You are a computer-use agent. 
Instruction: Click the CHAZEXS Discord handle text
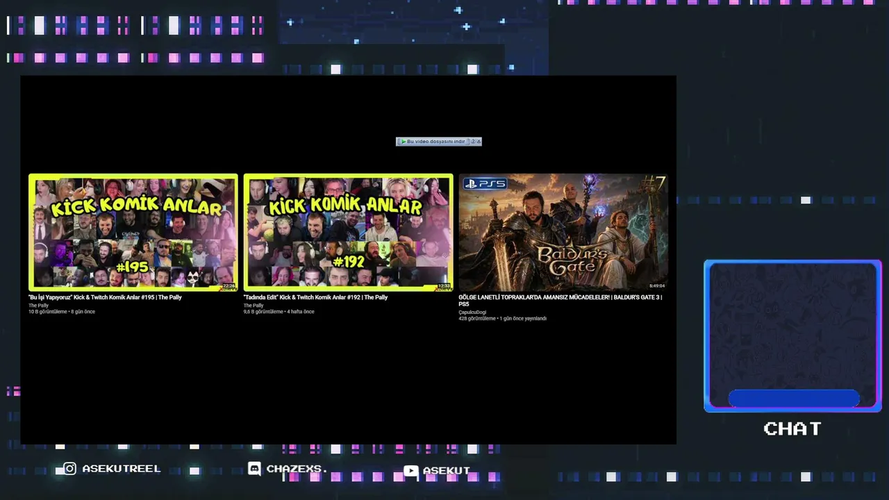pyautogui.click(x=297, y=469)
